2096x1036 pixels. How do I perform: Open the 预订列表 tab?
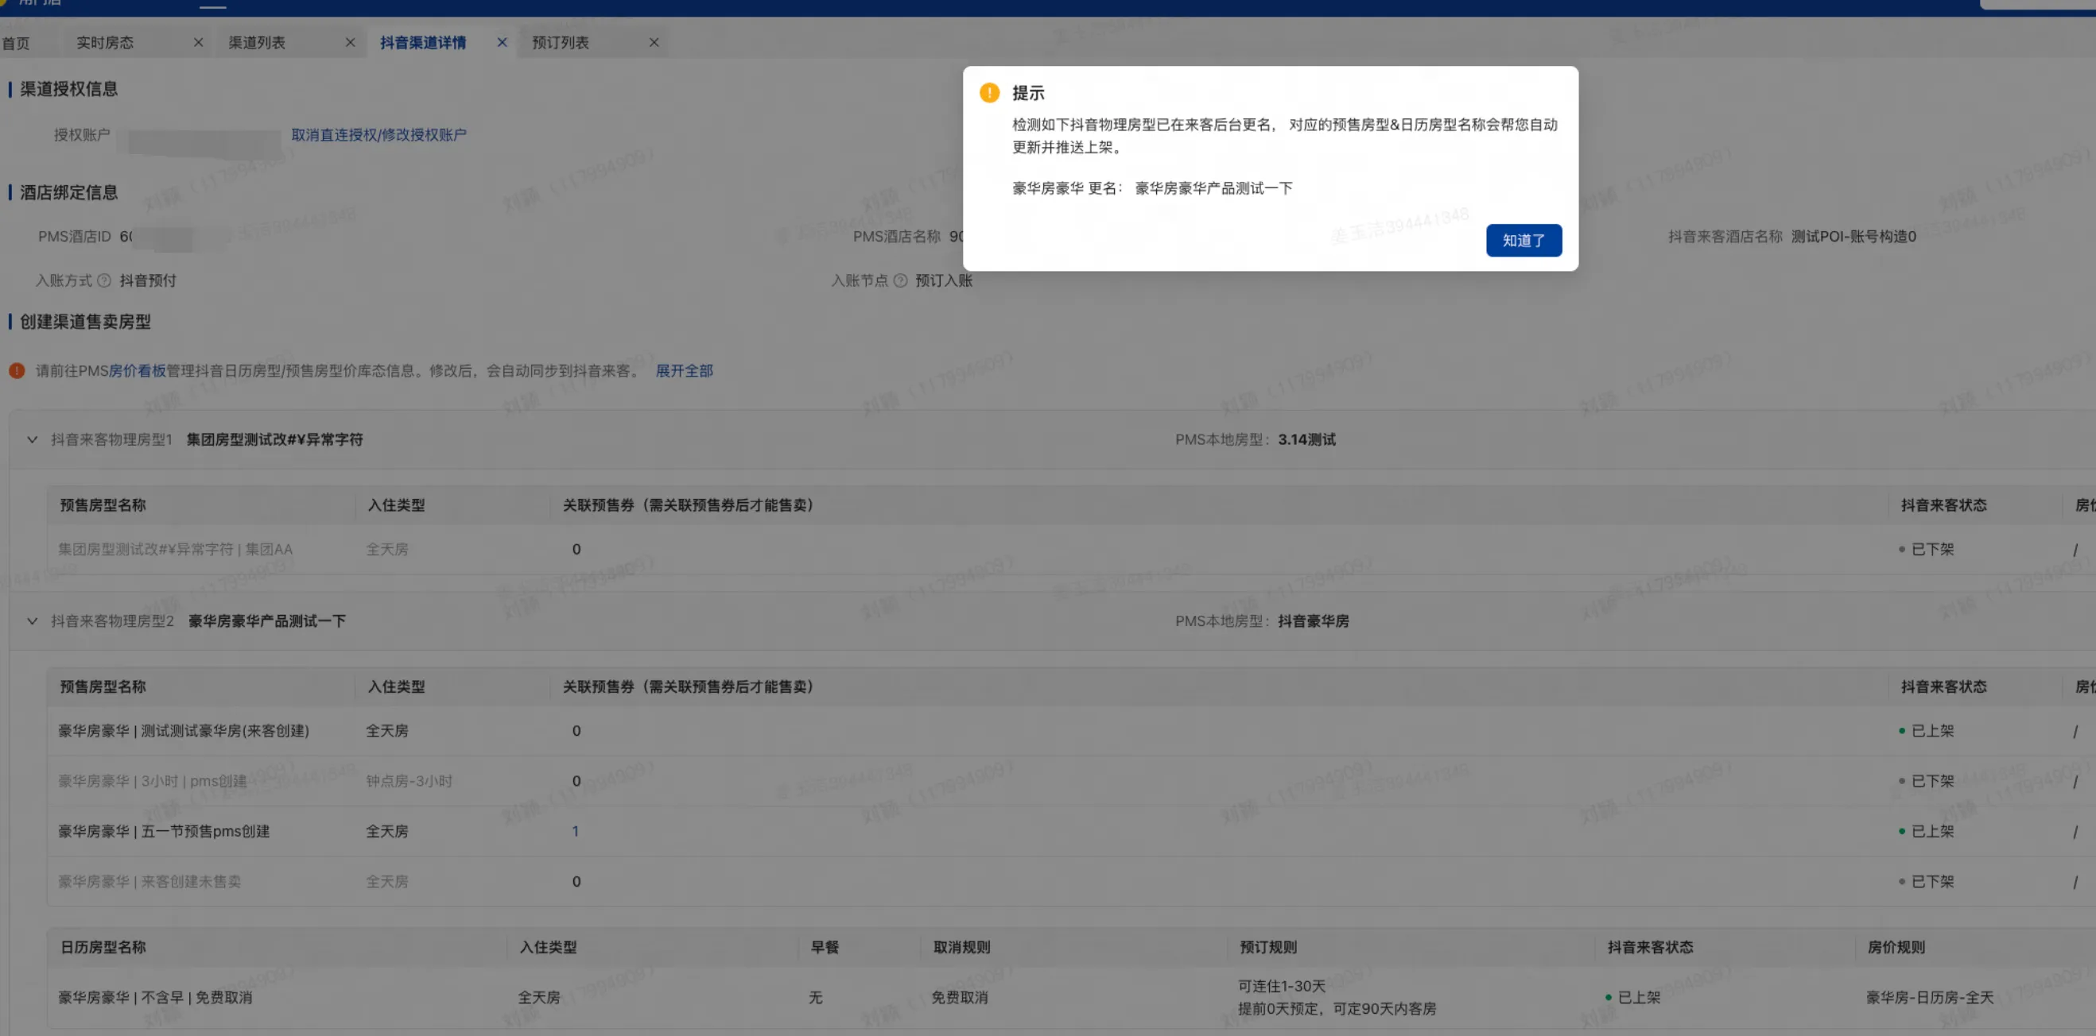(560, 42)
